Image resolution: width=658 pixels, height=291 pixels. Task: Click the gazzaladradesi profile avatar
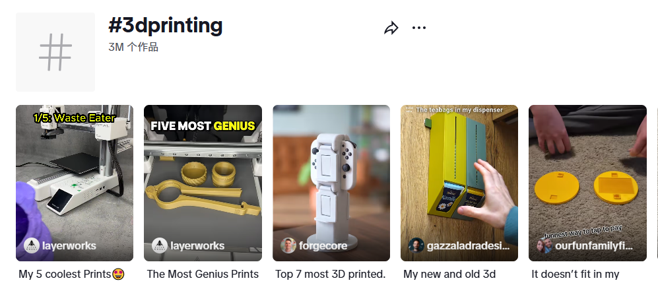416,246
